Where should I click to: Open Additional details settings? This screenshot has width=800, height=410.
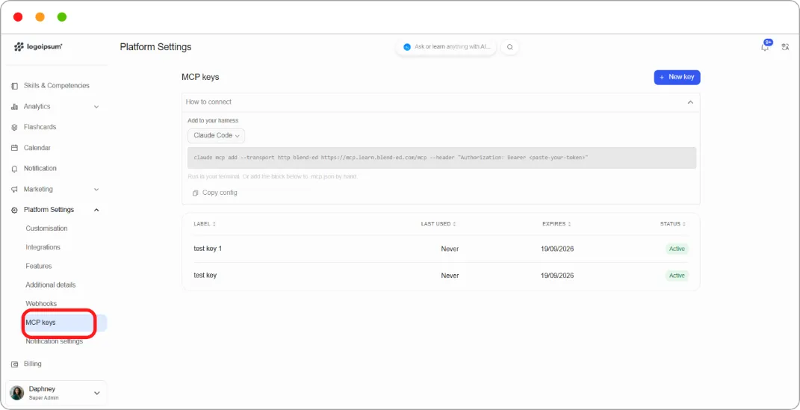pyautogui.click(x=51, y=285)
